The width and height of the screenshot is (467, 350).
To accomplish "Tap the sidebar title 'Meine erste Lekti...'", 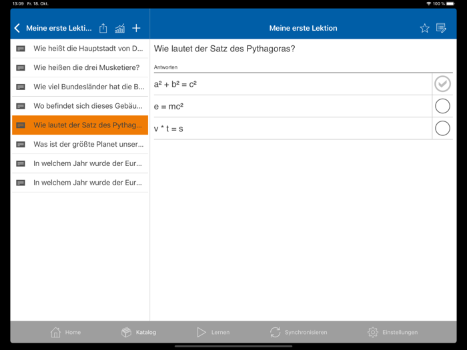I will [x=59, y=28].
